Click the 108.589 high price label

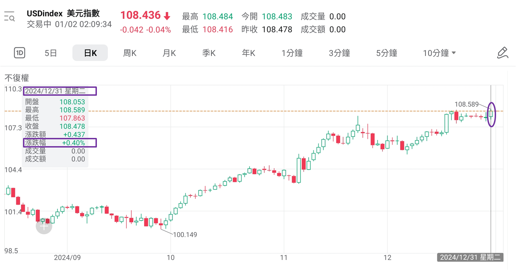point(467,104)
